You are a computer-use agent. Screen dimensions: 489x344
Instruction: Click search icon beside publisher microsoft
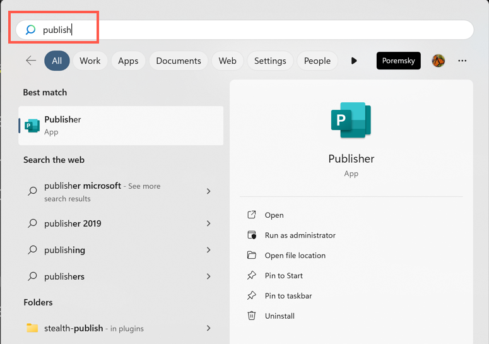tap(32, 191)
